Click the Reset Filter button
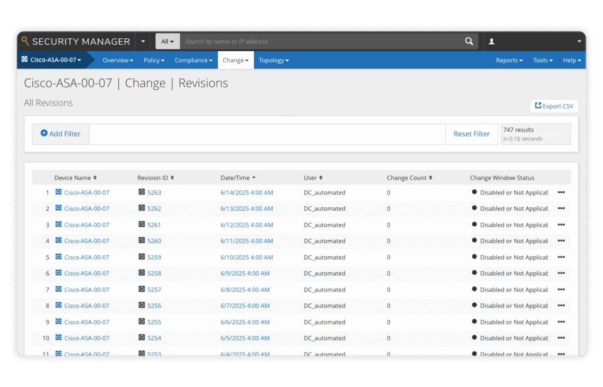 pos(472,134)
